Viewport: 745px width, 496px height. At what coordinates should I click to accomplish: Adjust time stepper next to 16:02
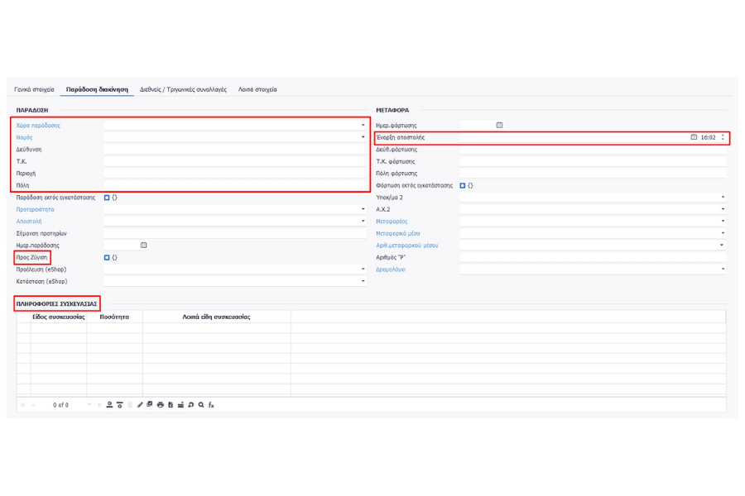pos(723,137)
